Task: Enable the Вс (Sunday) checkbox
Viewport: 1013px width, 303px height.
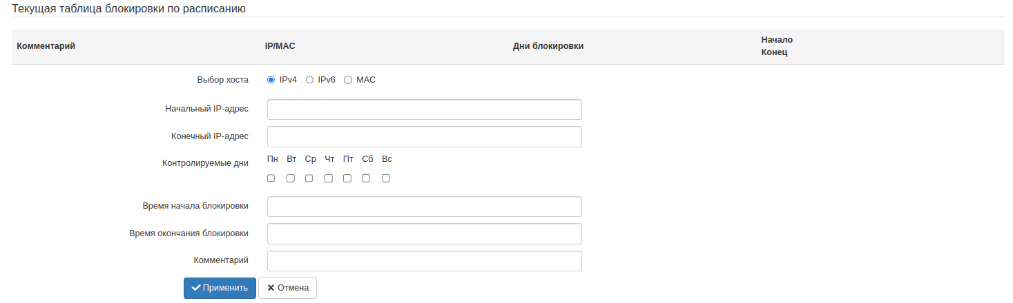Action: (386, 178)
